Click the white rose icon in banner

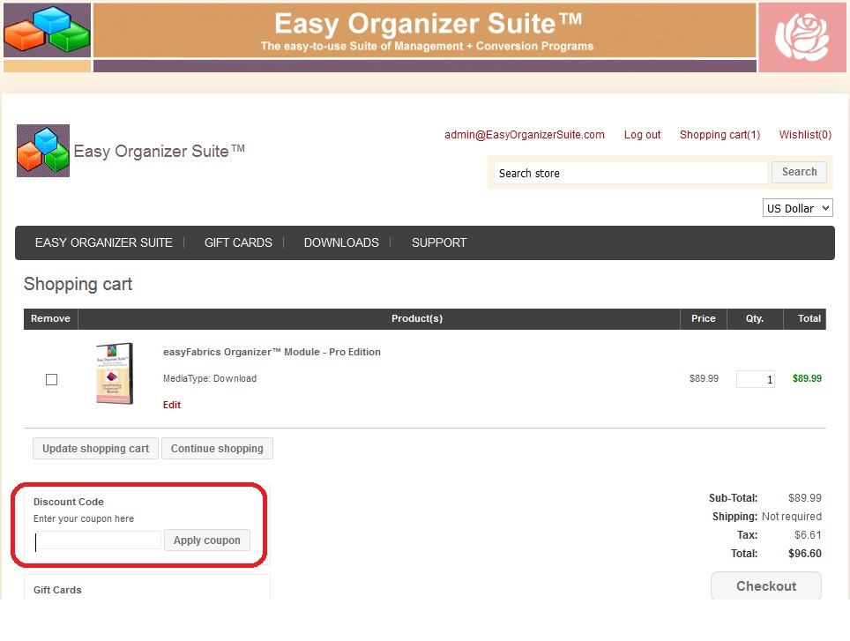click(x=802, y=37)
